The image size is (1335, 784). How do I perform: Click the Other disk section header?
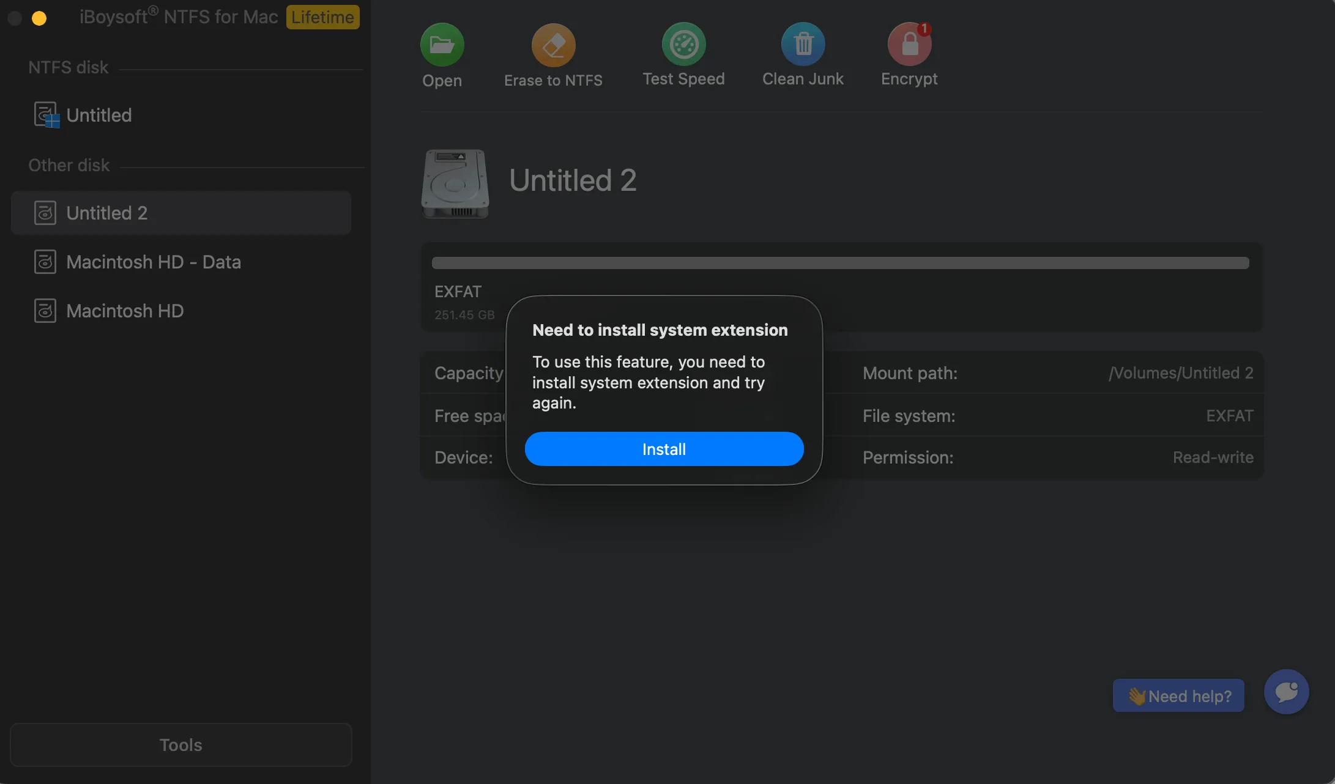(69, 165)
